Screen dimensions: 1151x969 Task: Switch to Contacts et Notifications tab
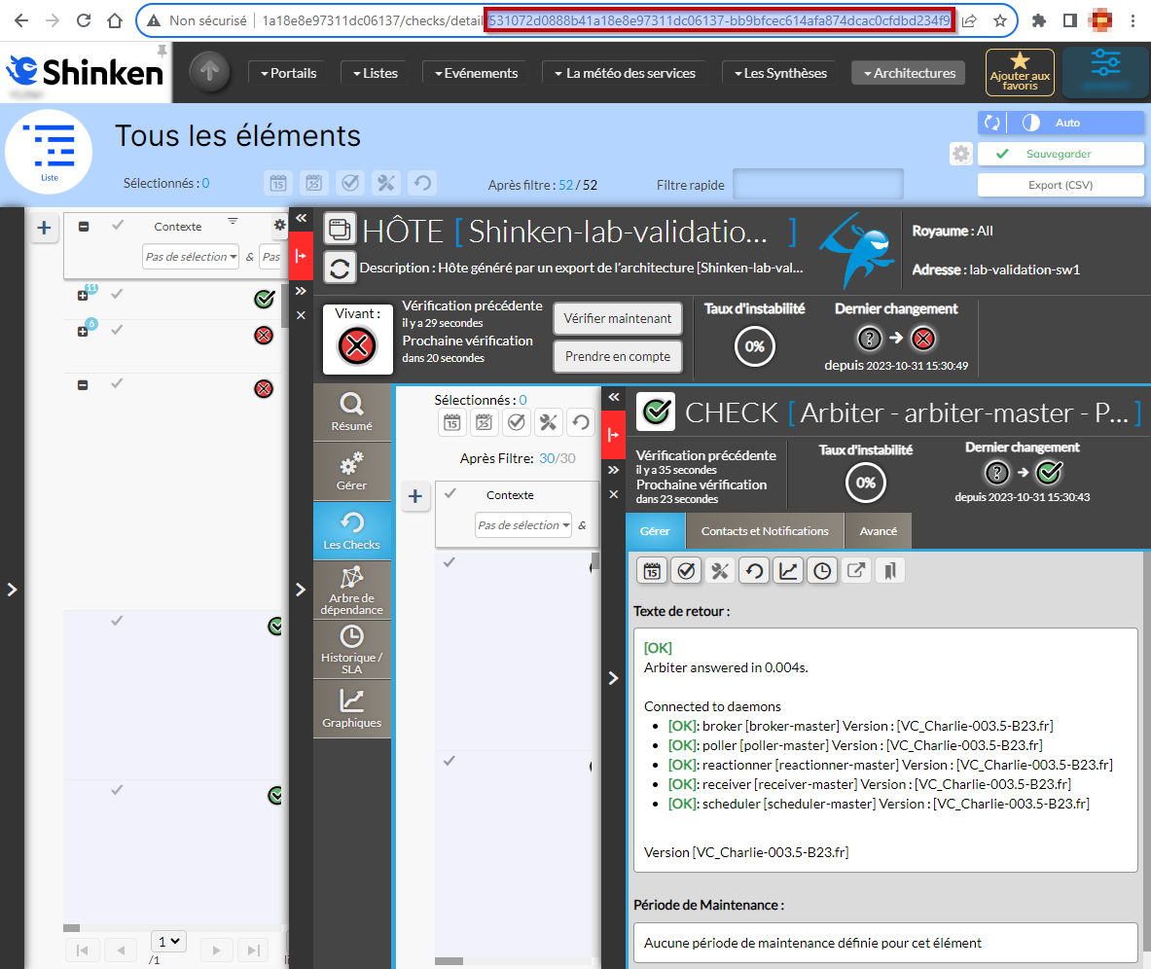tap(765, 531)
